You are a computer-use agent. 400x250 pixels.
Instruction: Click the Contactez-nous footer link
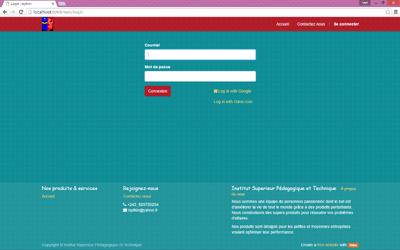pos(137,196)
